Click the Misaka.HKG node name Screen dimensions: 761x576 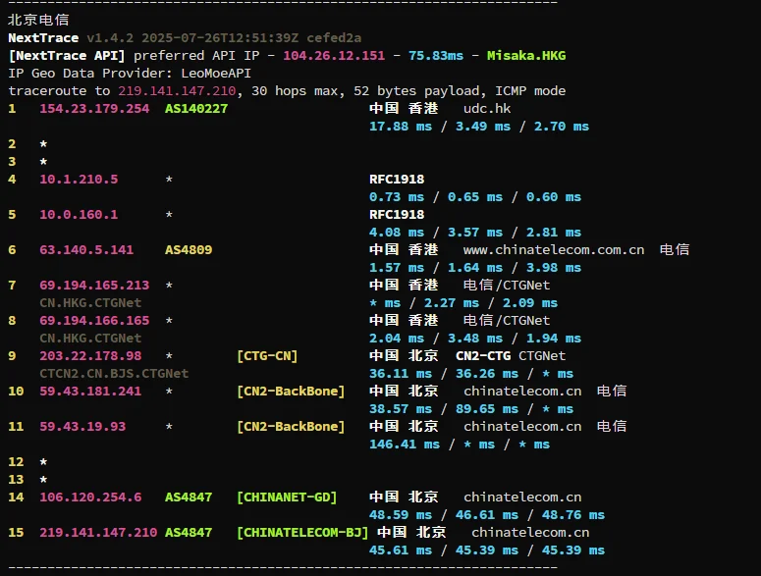(526, 56)
